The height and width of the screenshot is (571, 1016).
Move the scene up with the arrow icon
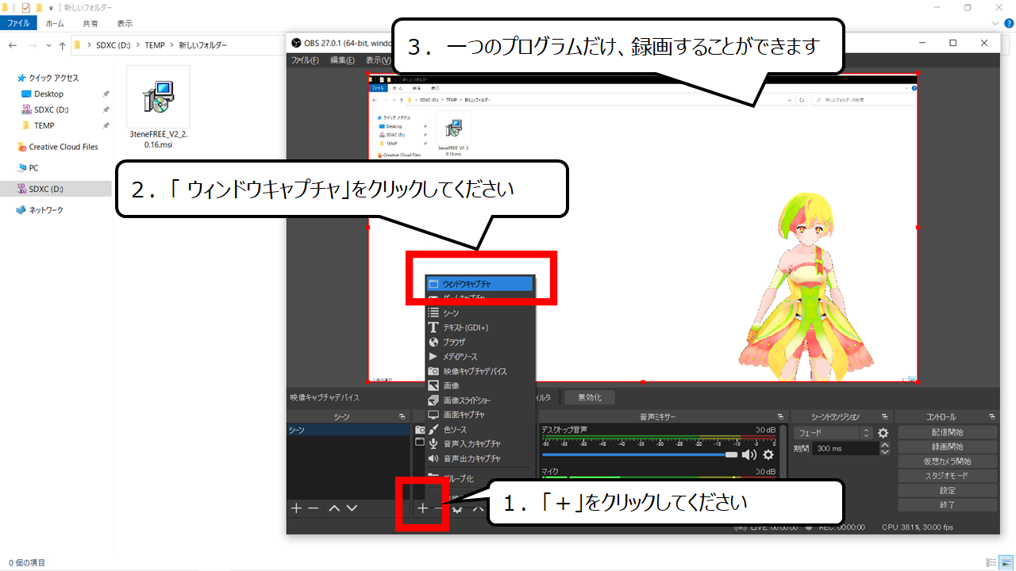click(334, 508)
